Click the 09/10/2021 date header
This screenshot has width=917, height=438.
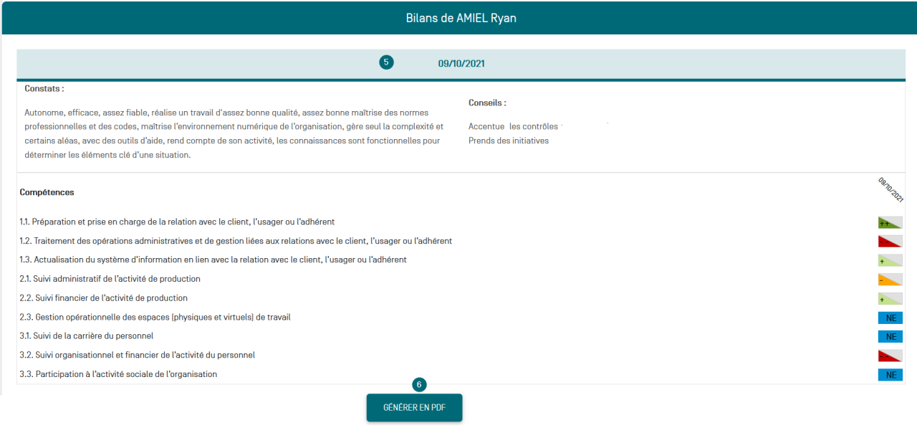pos(461,64)
